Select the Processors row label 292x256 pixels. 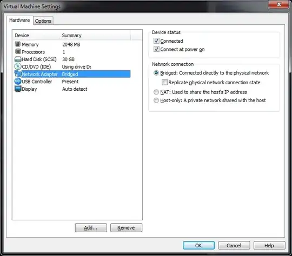tap(34, 52)
